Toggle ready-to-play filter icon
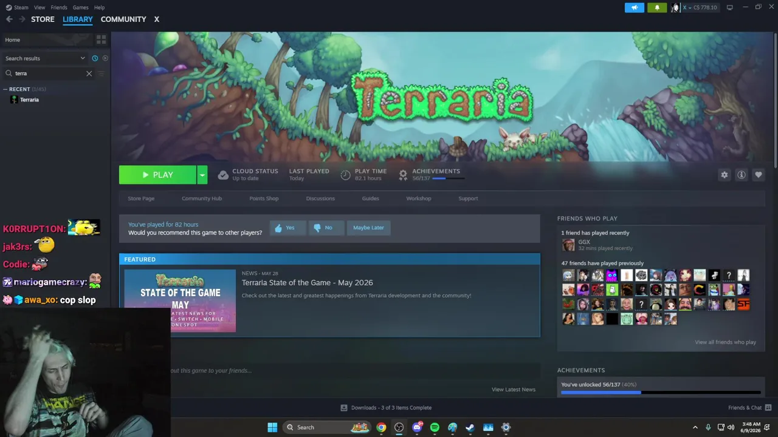Screen dimensions: 778x437 point(105,58)
